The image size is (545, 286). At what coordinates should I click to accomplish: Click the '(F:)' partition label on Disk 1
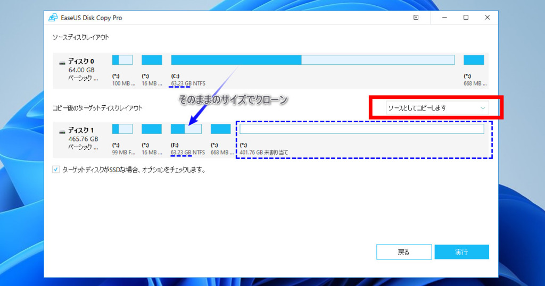point(175,145)
